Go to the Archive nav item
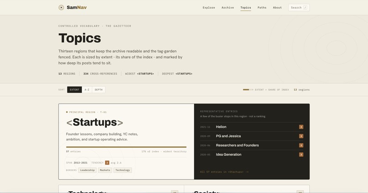This screenshot has width=368, height=193. (x=228, y=7)
